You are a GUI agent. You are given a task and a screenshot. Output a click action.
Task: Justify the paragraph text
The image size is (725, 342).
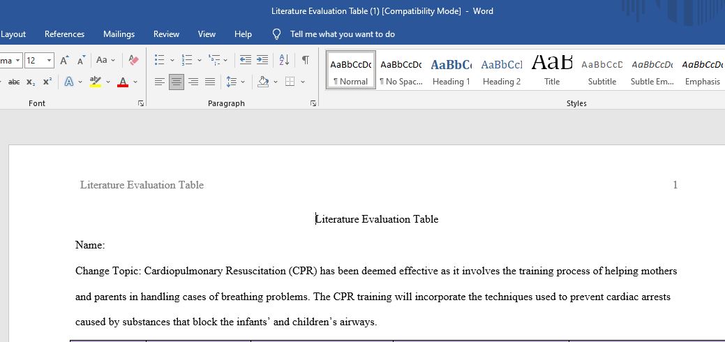coord(210,82)
